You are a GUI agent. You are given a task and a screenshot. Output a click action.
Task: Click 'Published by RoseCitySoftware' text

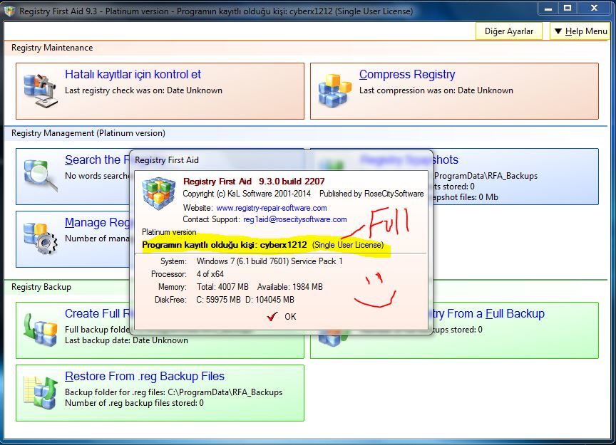point(371,194)
